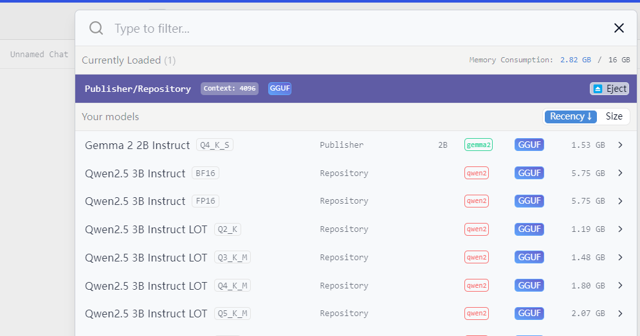
Task: Close the model selector panel
Action: (x=619, y=28)
